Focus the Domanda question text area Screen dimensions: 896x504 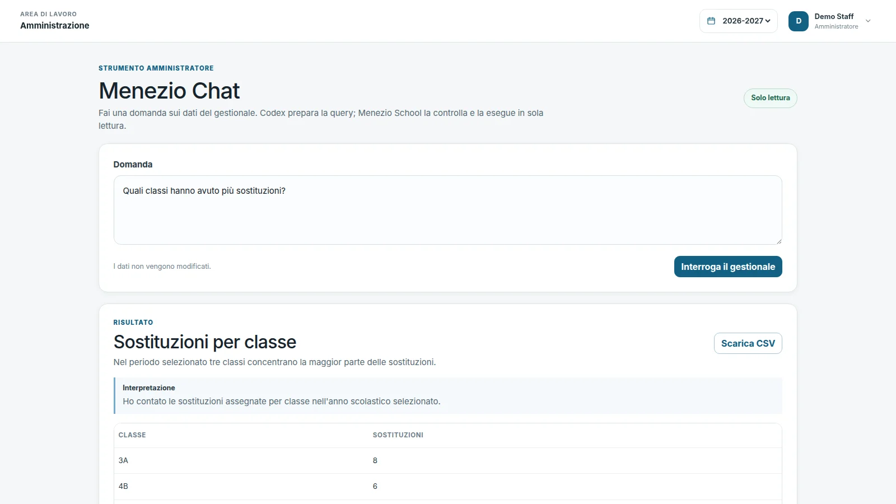point(448,210)
